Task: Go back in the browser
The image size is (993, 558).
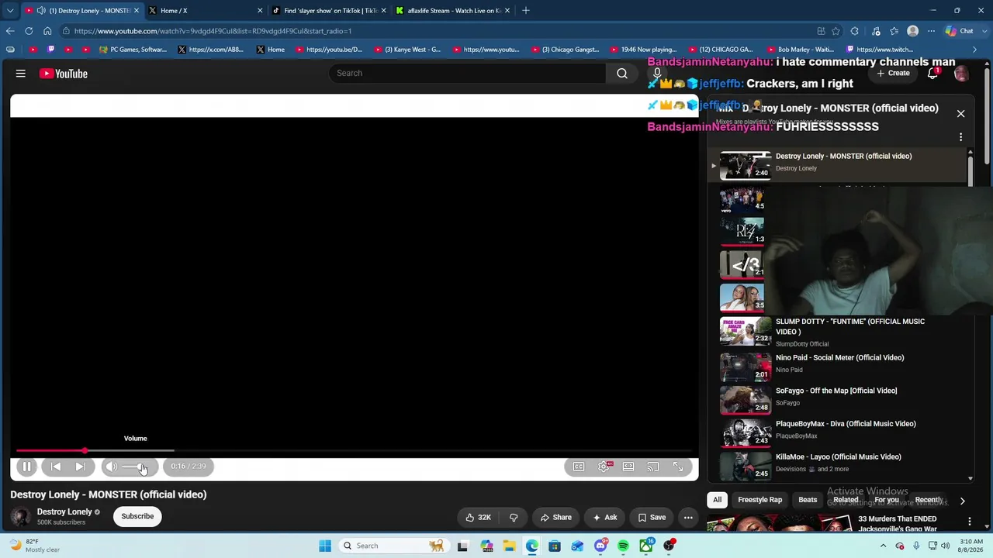Action: click(10, 31)
